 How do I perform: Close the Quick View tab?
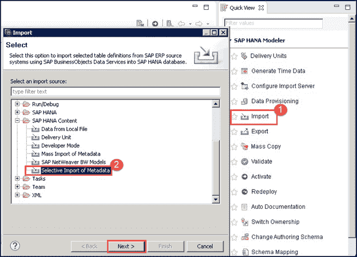(x=261, y=8)
